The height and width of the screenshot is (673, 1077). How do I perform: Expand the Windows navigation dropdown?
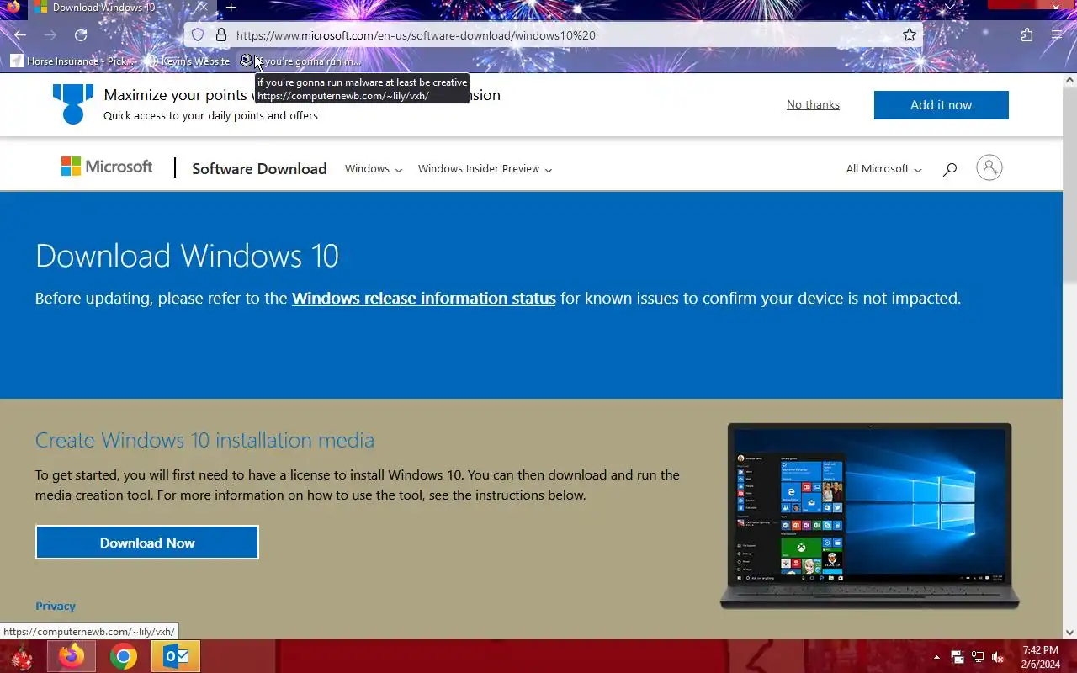coord(374,168)
